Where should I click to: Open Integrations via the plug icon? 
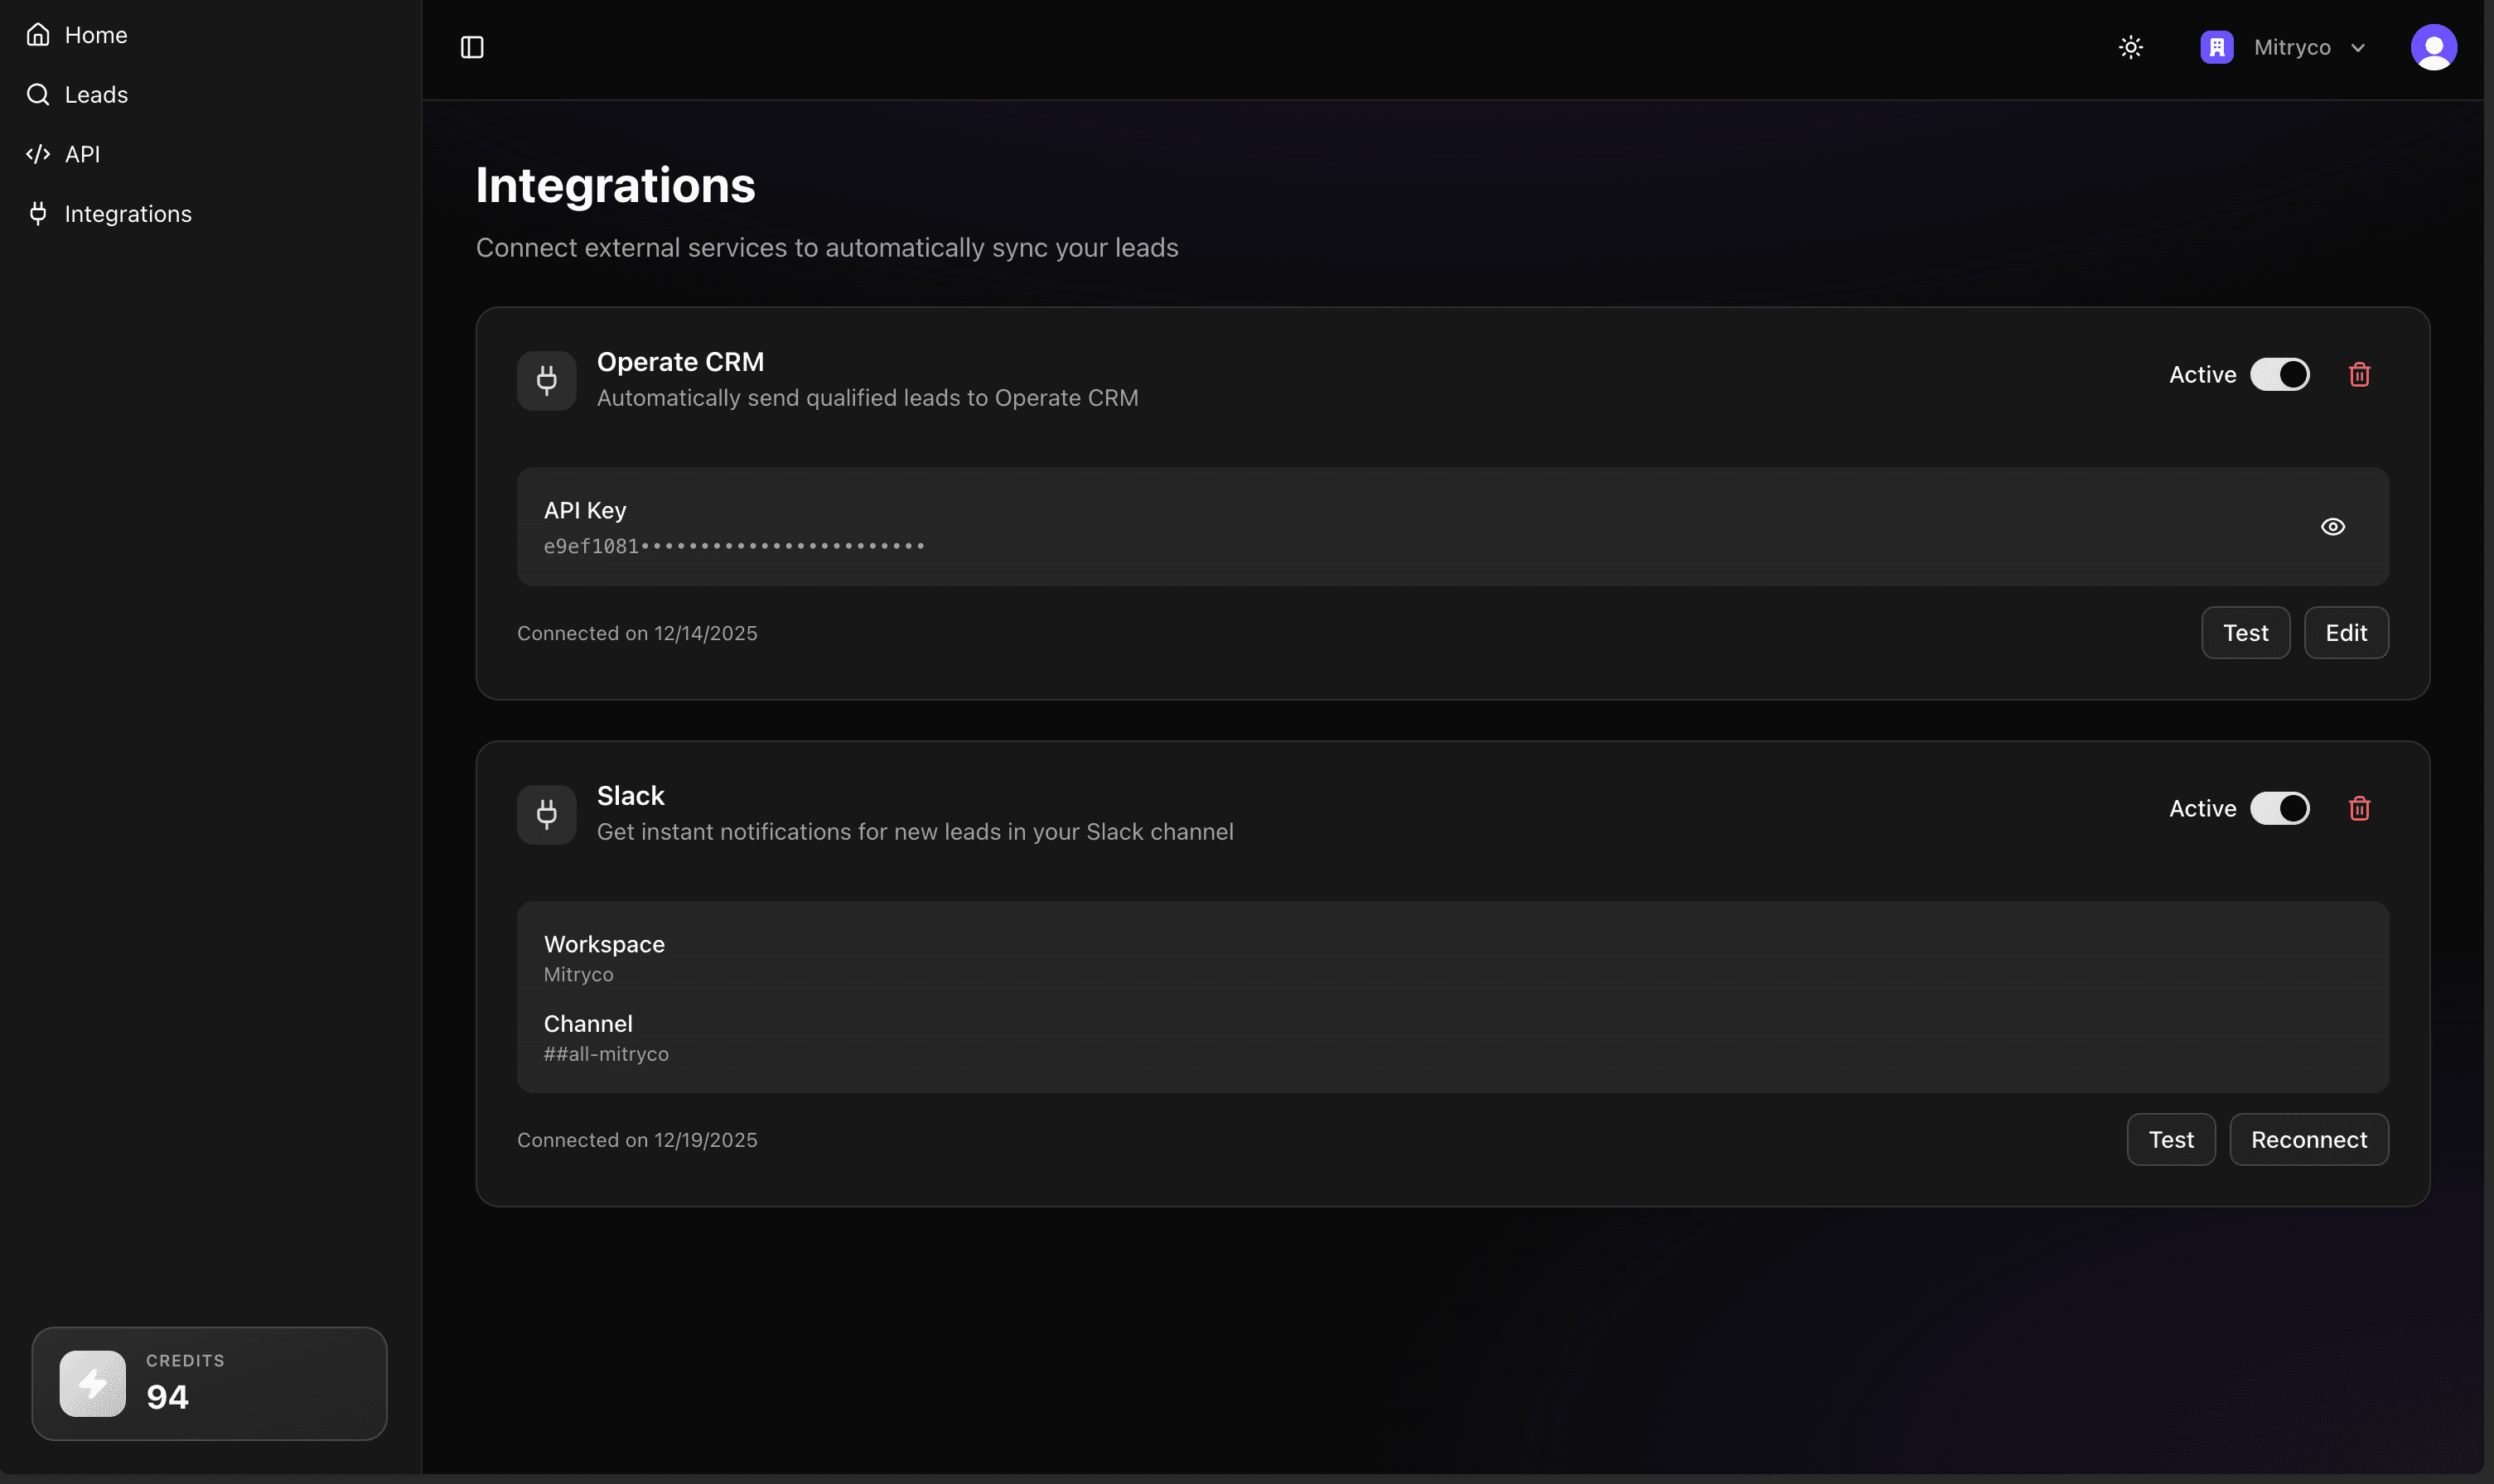click(39, 213)
